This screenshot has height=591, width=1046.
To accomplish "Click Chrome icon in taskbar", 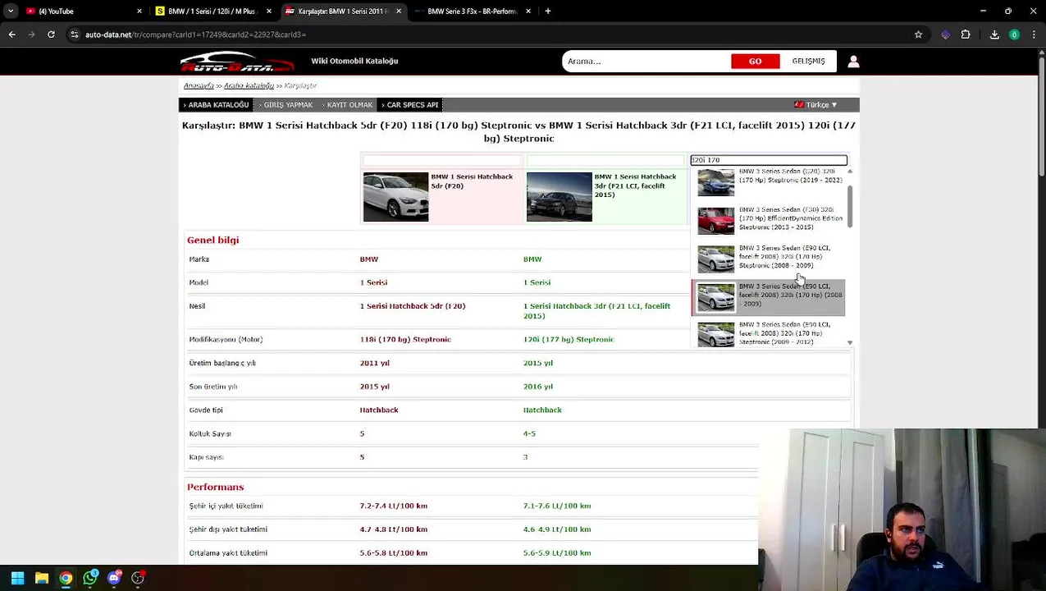I will (x=66, y=578).
